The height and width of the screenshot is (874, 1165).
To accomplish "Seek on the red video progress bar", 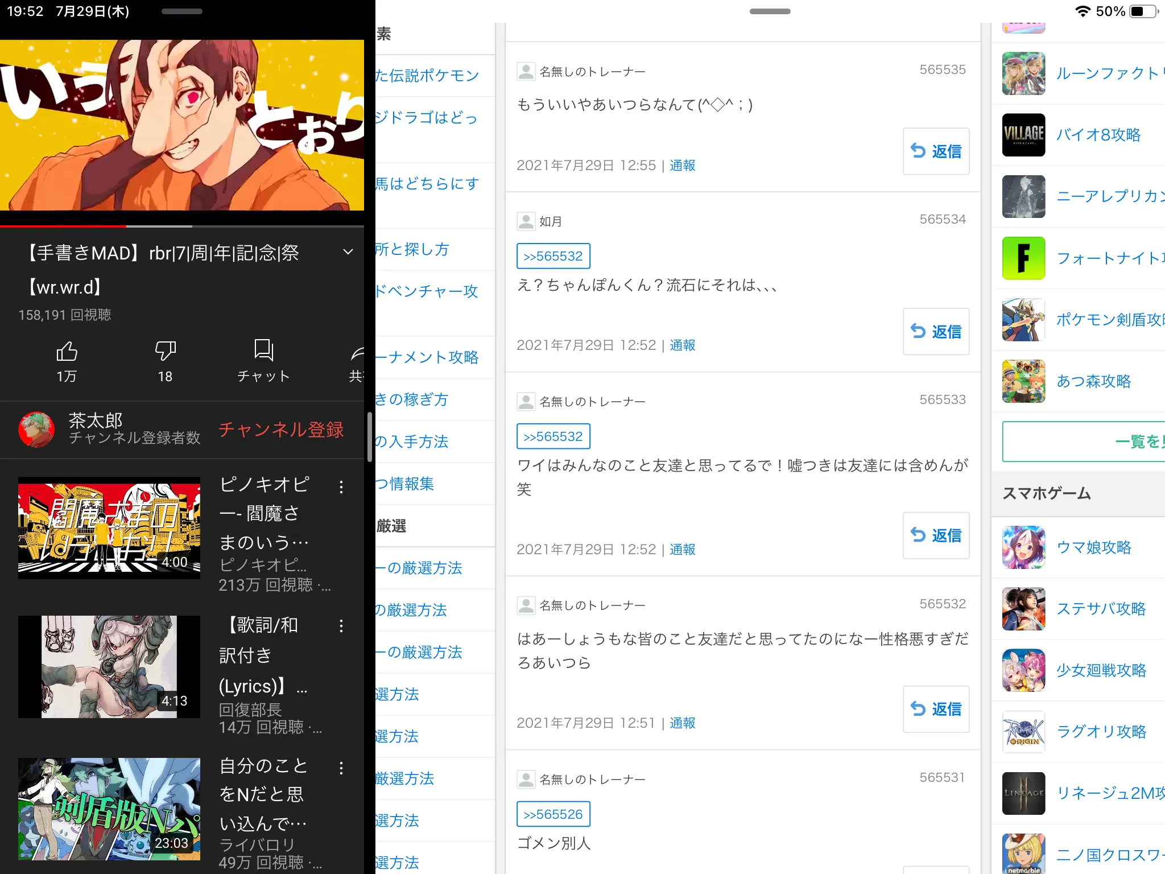I will click(x=182, y=226).
